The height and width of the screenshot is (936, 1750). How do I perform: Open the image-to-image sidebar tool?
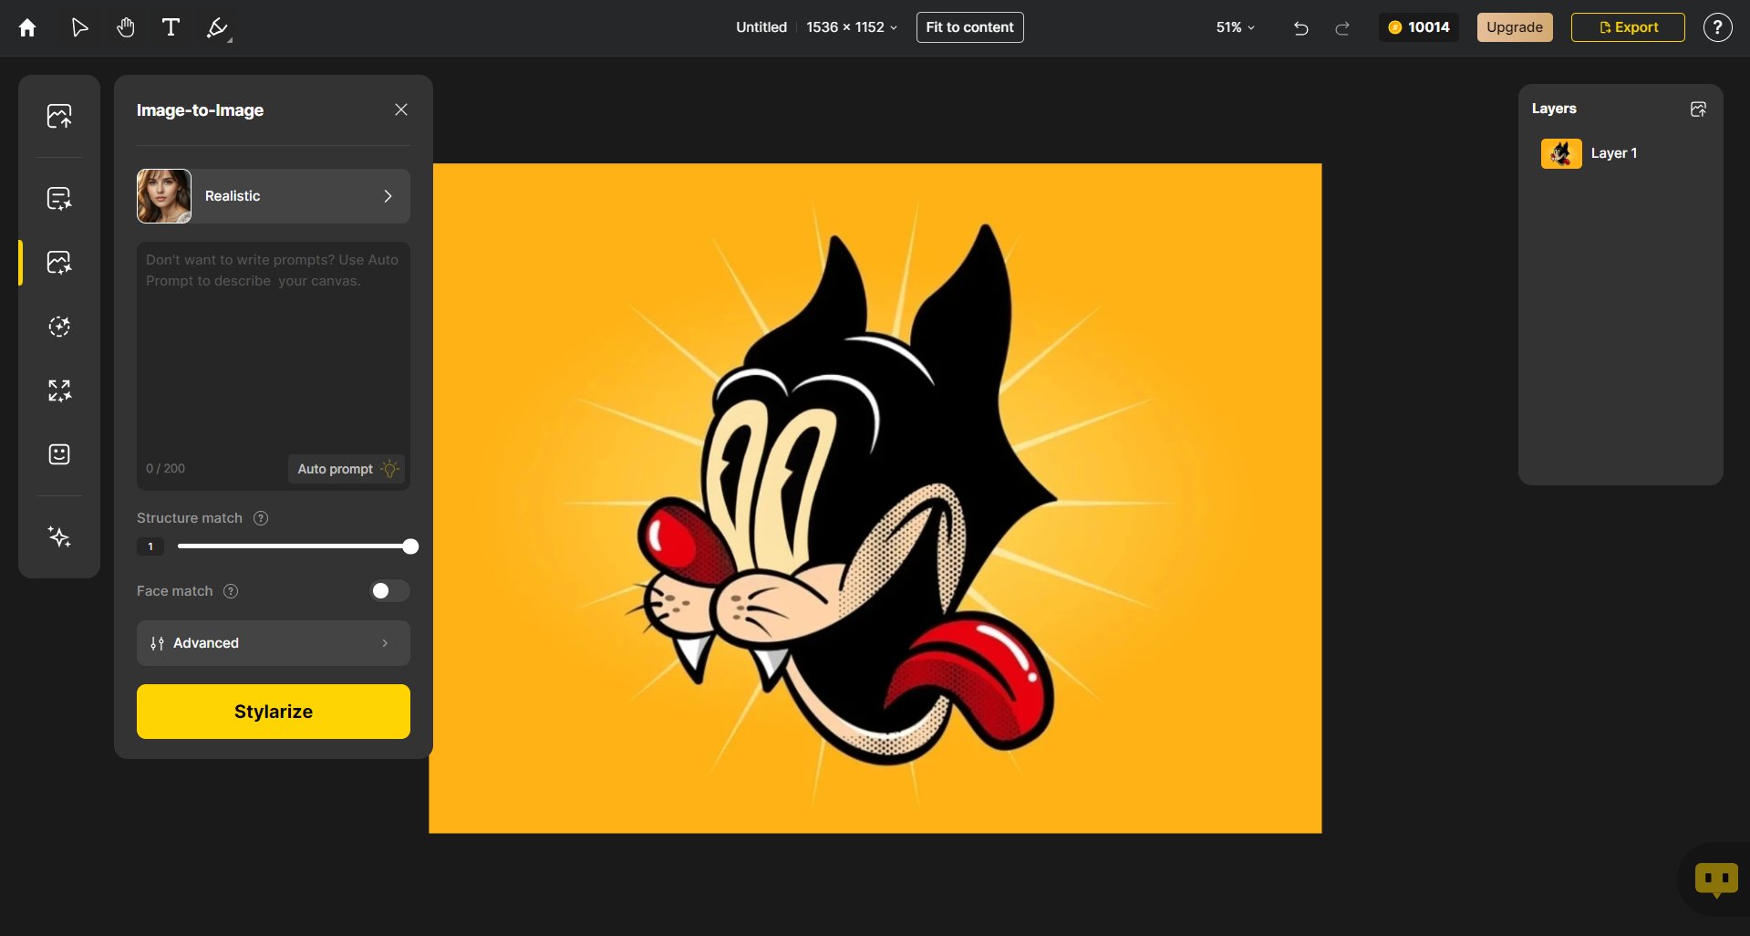click(59, 263)
